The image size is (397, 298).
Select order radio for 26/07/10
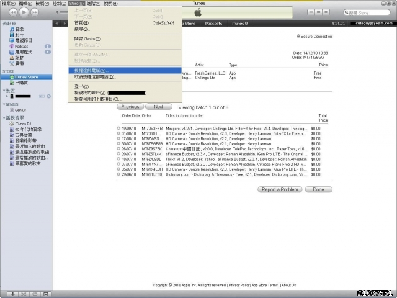point(118,148)
